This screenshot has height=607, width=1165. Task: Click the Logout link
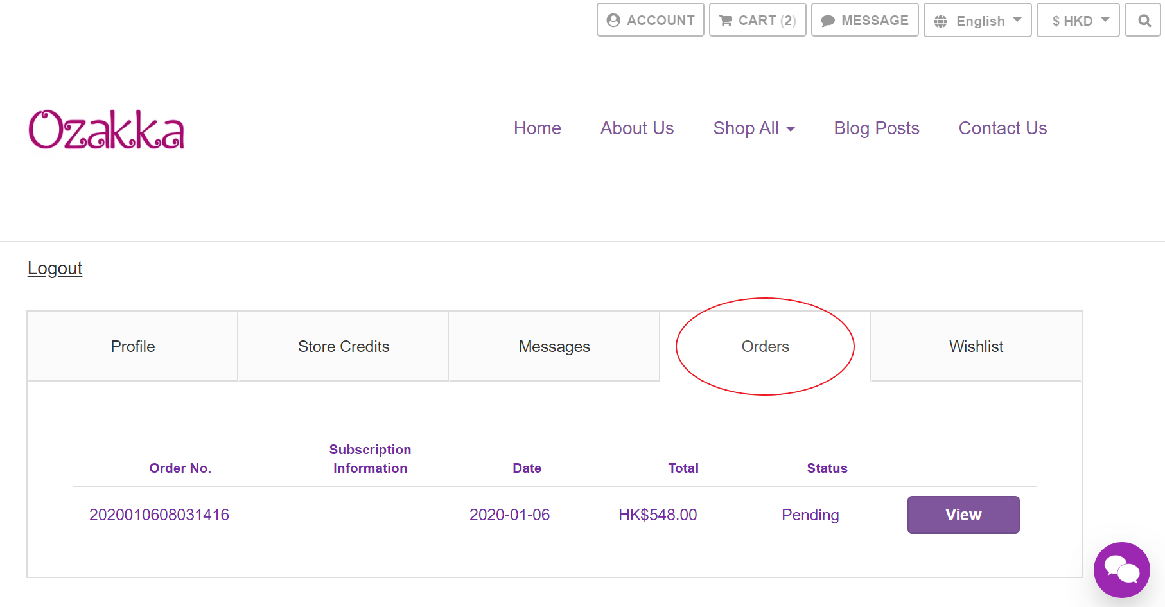55,268
